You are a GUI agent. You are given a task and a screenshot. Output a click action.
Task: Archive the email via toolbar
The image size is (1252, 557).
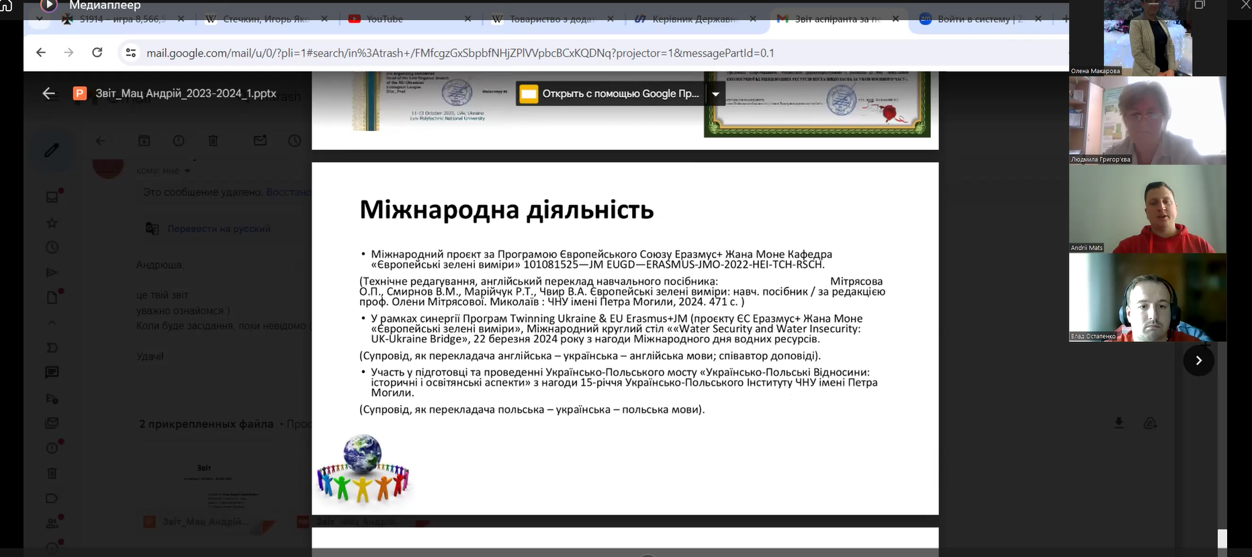144,140
